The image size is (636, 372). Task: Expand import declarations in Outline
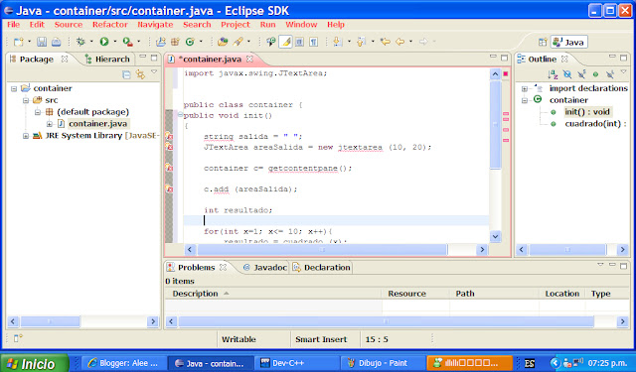click(525, 88)
